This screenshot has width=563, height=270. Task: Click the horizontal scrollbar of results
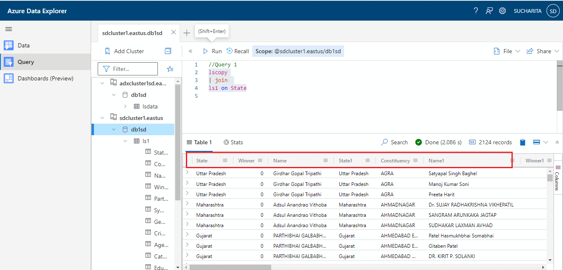click(230, 267)
